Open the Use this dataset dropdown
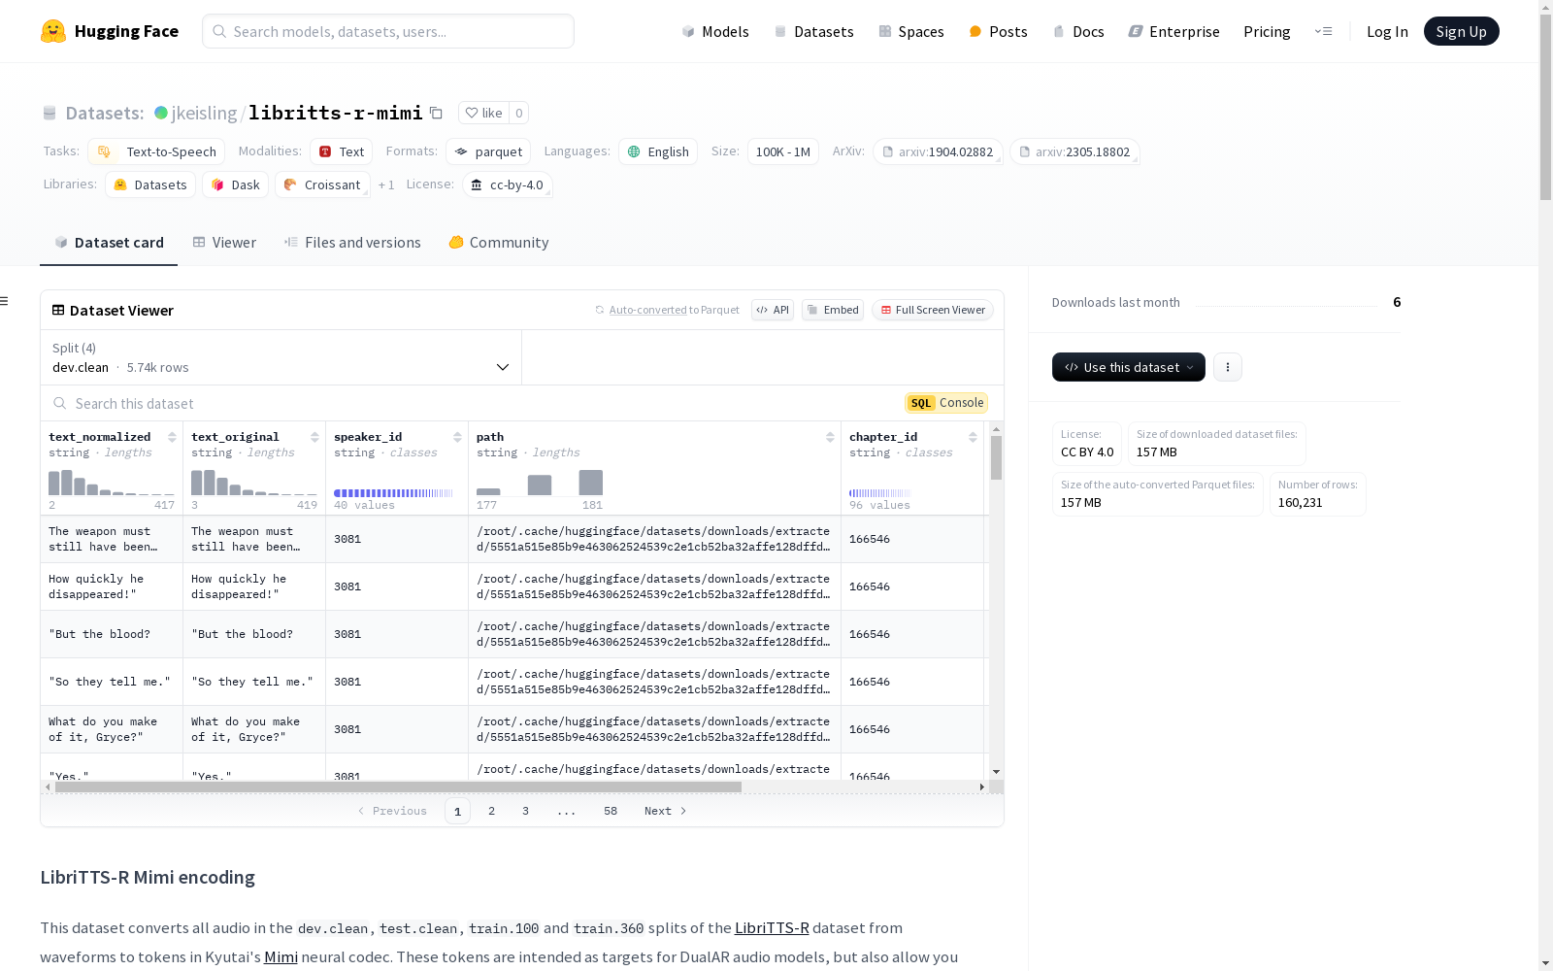1553x971 pixels. [1129, 367]
